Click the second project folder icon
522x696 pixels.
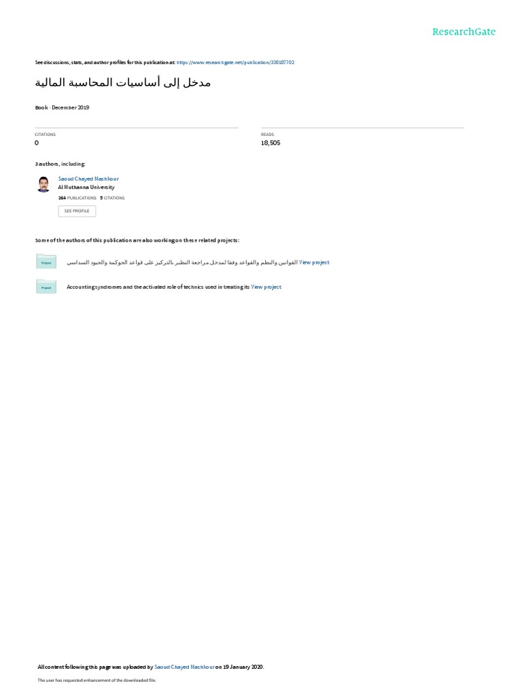tap(46, 286)
